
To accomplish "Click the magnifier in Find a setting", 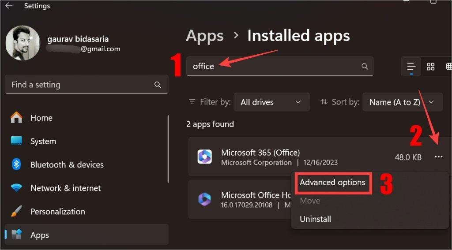I will [158, 85].
